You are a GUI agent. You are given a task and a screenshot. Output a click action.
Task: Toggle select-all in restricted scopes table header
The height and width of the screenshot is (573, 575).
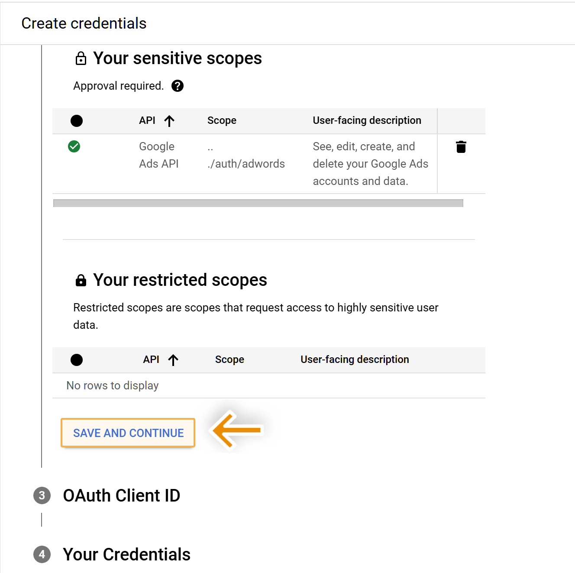click(x=77, y=360)
